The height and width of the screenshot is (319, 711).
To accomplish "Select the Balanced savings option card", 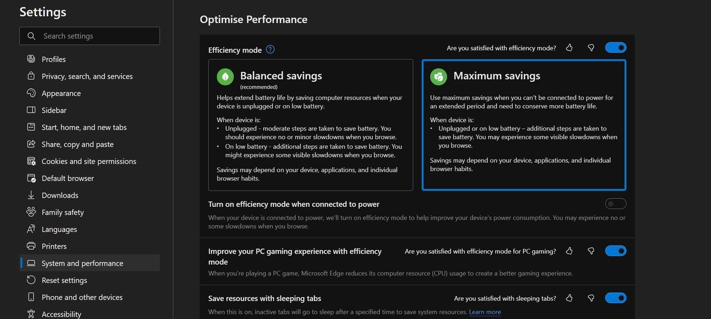I will (x=311, y=125).
